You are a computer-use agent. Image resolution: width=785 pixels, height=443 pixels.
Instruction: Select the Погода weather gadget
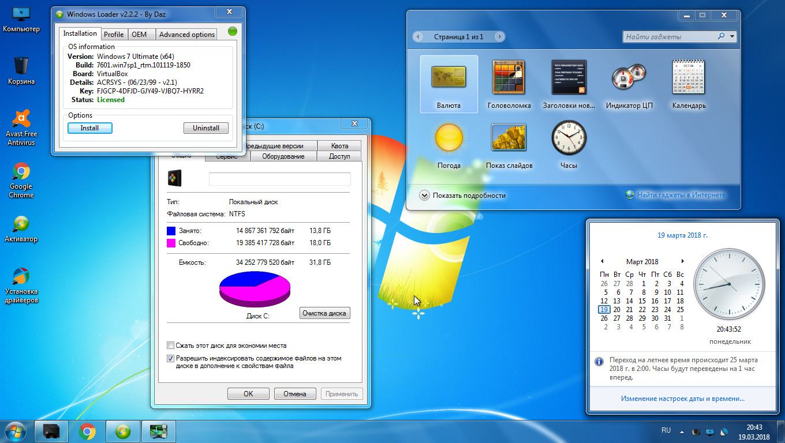coord(448,144)
